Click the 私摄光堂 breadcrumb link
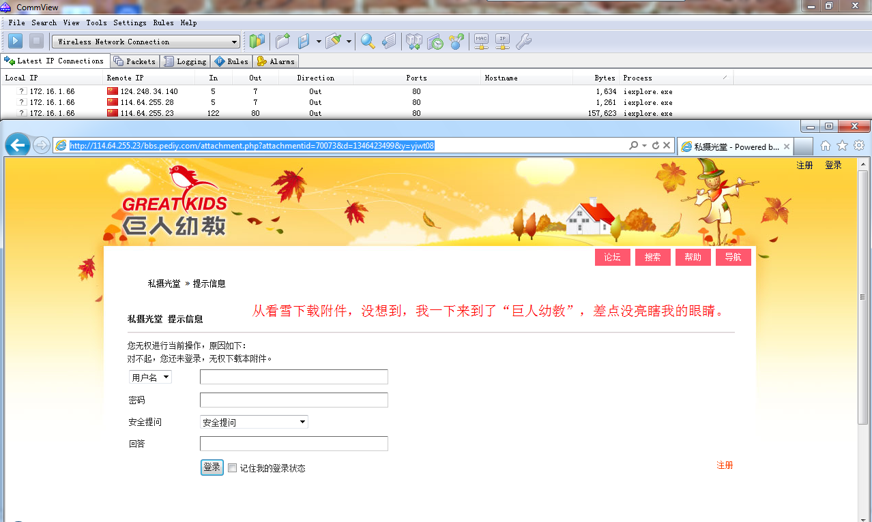Viewport: 872px width, 522px height. tap(164, 283)
